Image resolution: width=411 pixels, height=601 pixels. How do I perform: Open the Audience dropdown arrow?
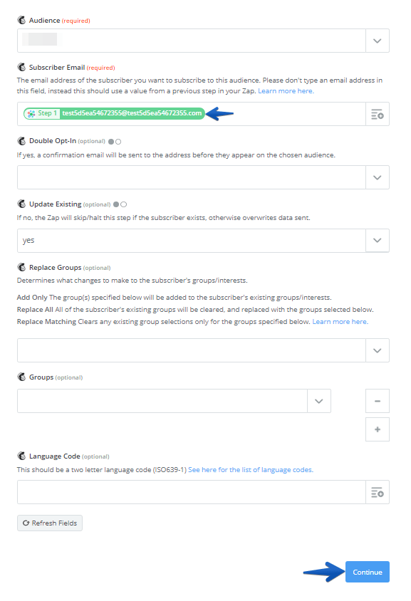coord(378,41)
